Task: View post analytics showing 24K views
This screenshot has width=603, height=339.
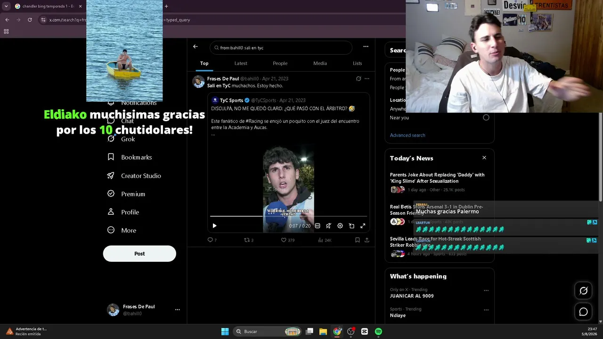Action: tap(325, 240)
